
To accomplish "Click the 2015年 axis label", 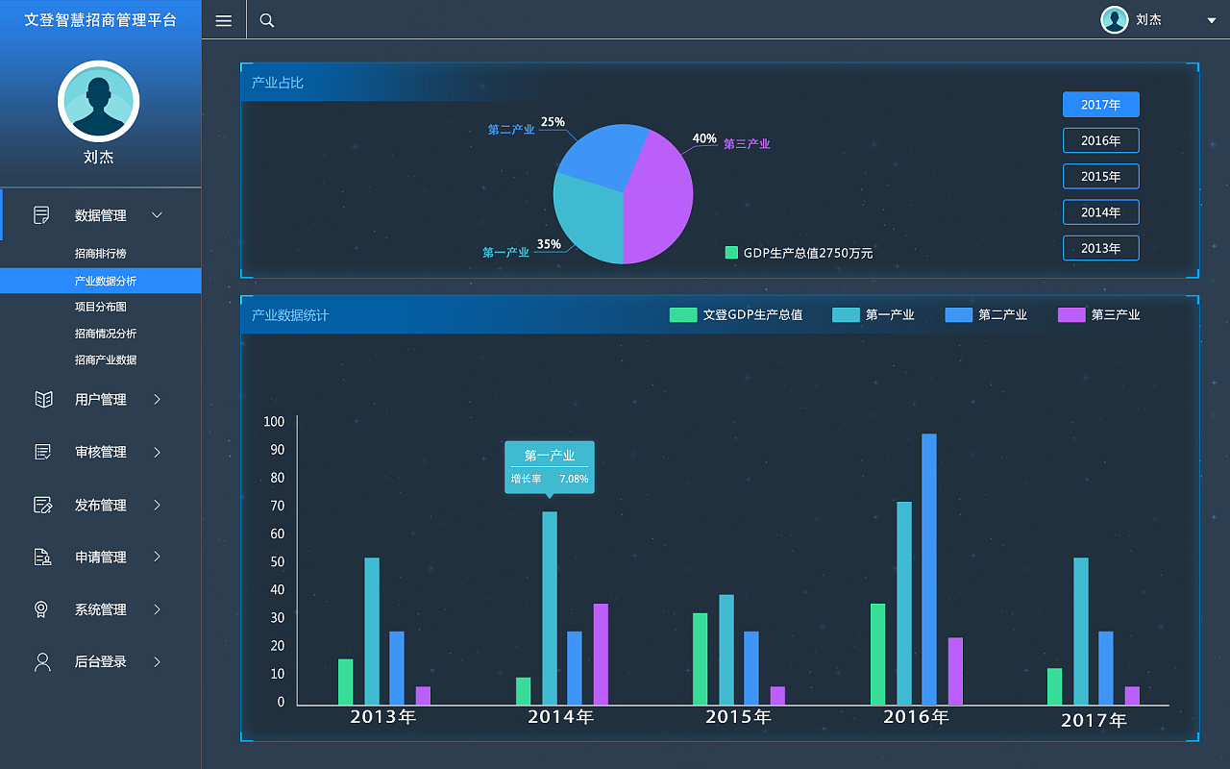I will (x=738, y=716).
